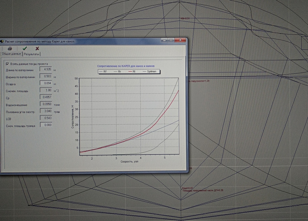The image size is (308, 221).
Task: Click the Водоизмещение value field
Action: click(x=46, y=104)
